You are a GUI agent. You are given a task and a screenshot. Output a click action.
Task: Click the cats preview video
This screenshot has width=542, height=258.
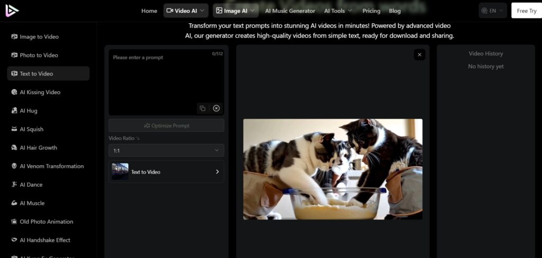333,169
